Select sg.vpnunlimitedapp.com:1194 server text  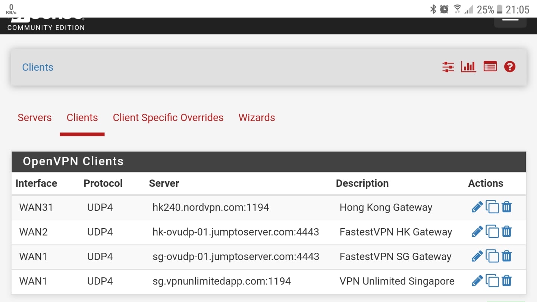[222, 281]
